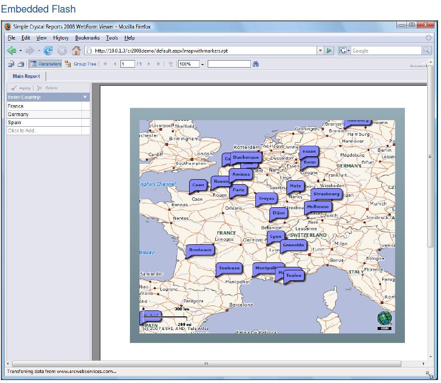
Task: Click the Bonn map marker
Action: coord(310,162)
